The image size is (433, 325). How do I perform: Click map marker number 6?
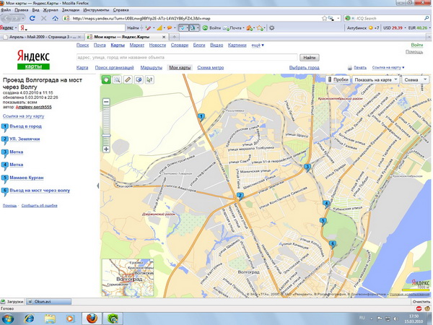coord(333,244)
